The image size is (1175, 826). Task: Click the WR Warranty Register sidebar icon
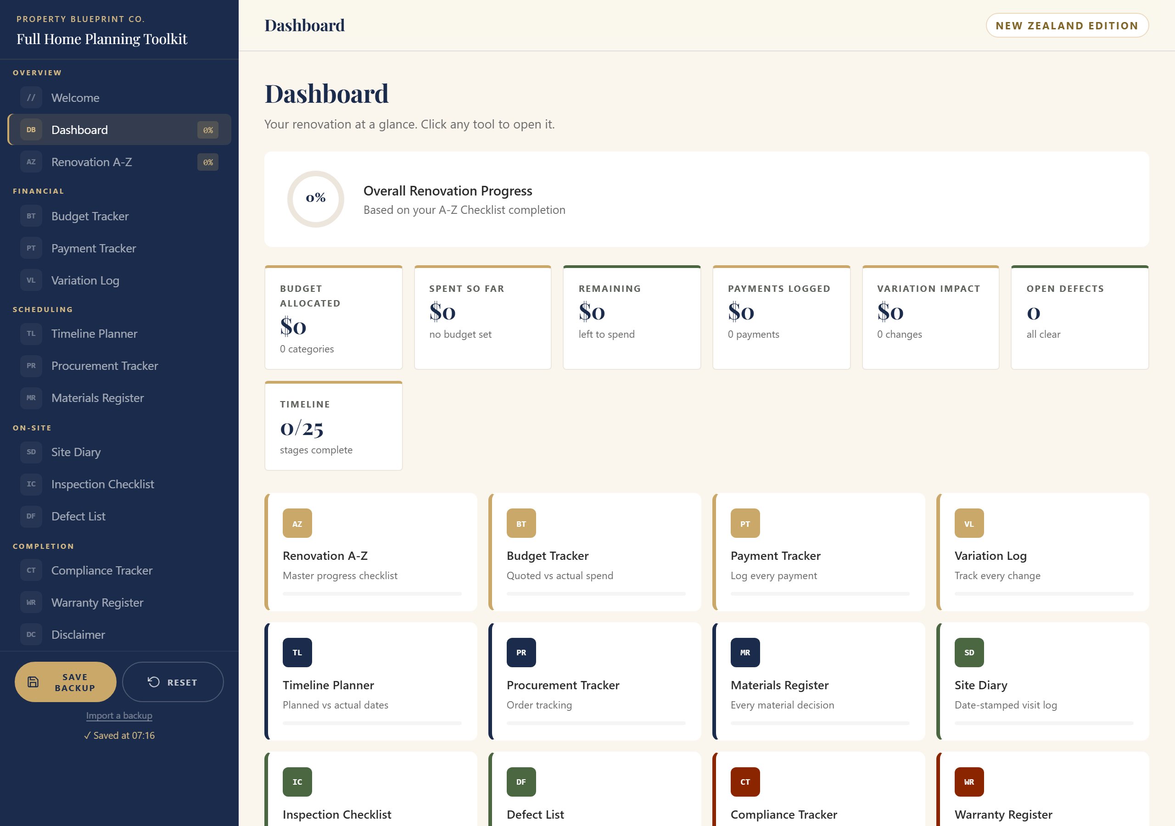[x=31, y=603]
